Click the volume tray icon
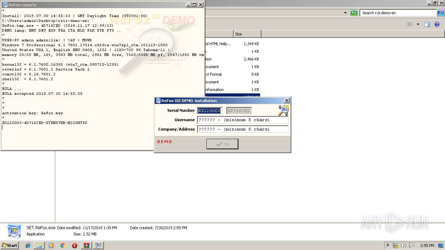 pyautogui.click(x=403, y=245)
